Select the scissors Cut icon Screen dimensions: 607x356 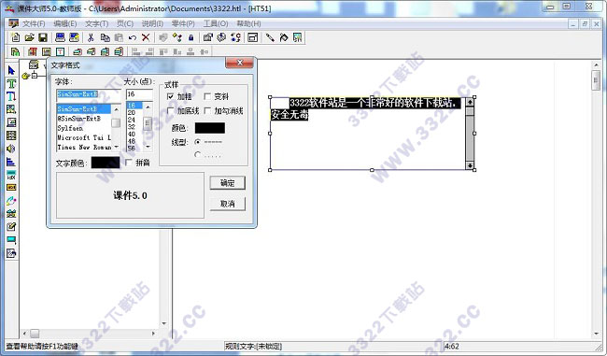[x=91, y=37]
